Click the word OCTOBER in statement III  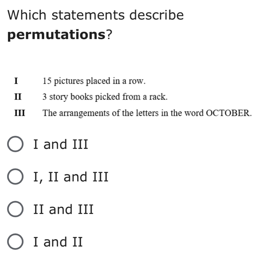pos(228,113)
